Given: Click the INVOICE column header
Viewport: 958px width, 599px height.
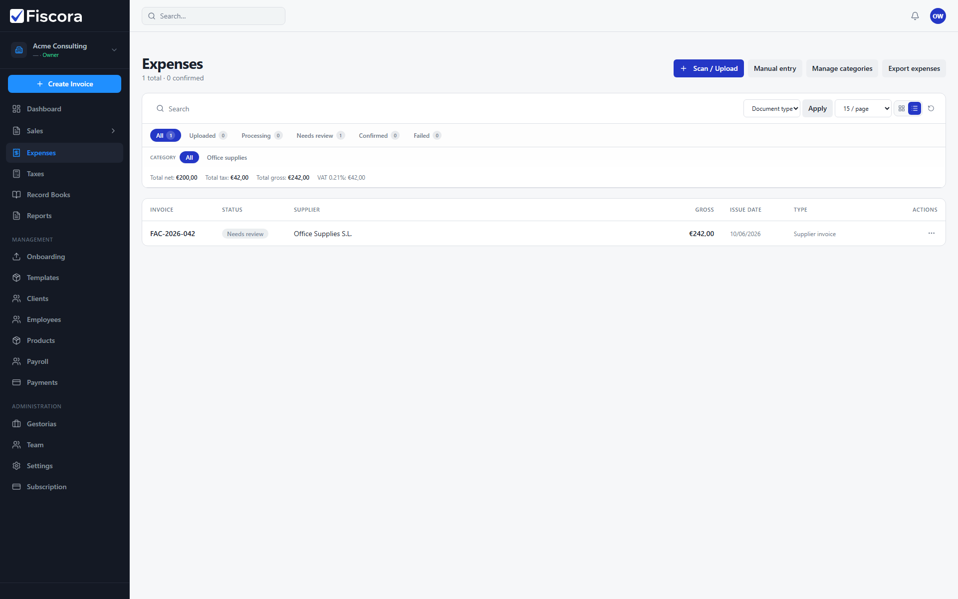Looking at the screenshot, I should [x=162, y=210].
